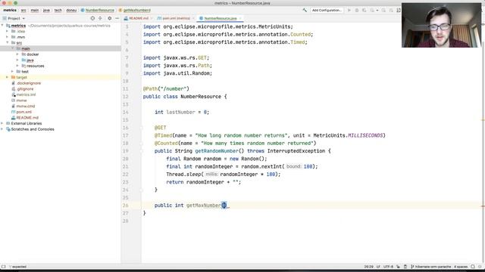Image resolution: width=485 pixels, height=272 pixels.
Task: Click the @Timed annotation on line 17
Action: point(164,135)
